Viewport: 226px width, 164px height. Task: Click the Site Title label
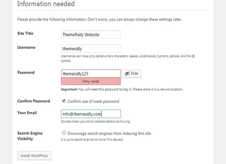coord(25,33)
